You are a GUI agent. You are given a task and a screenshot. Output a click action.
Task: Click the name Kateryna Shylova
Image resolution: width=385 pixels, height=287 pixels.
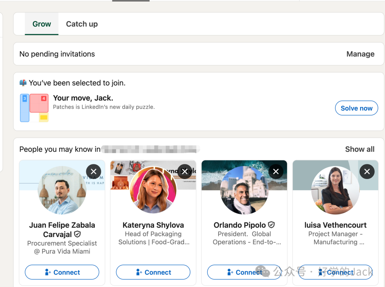click(153, 225)
